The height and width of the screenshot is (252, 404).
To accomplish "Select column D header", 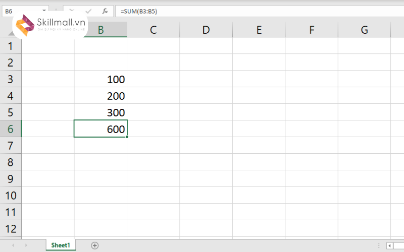I will (x=206, y=30).
